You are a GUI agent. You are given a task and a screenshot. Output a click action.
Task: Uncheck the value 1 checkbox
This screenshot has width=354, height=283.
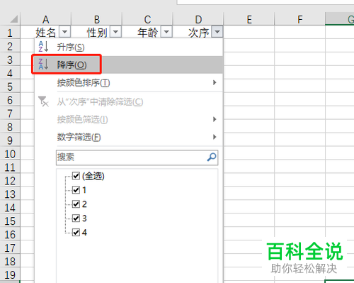pos(76,190)
